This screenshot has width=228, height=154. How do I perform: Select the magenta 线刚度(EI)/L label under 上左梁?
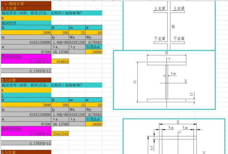coord(25,57)
